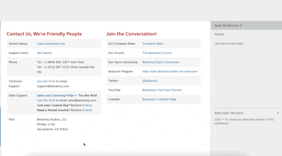
Task: Click the 'Alternate Versions' section label
Action: (x=229, y=113)
